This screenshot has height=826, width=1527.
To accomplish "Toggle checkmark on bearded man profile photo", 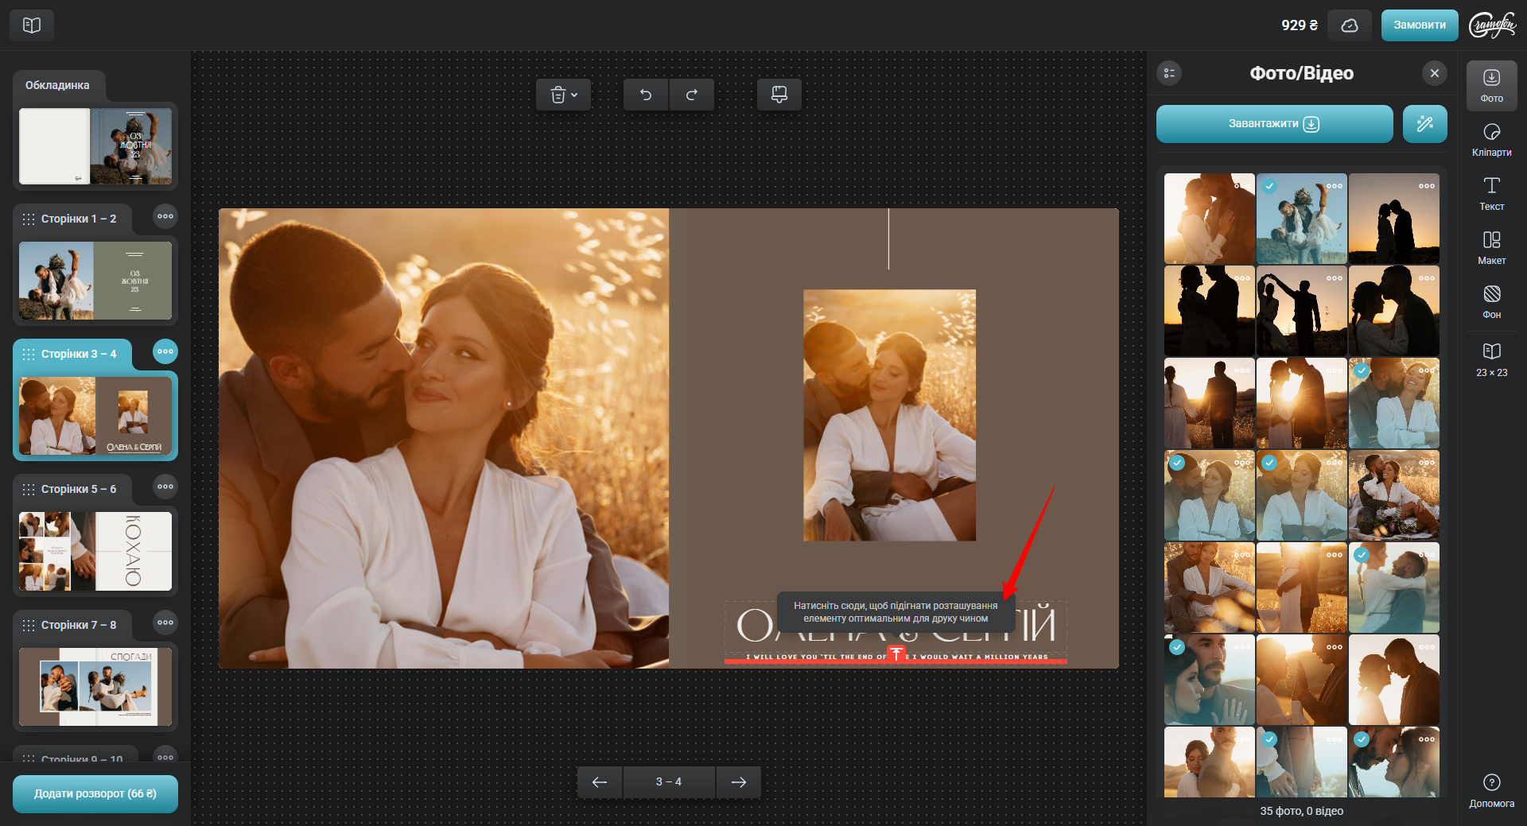I will coord(1177,647).
